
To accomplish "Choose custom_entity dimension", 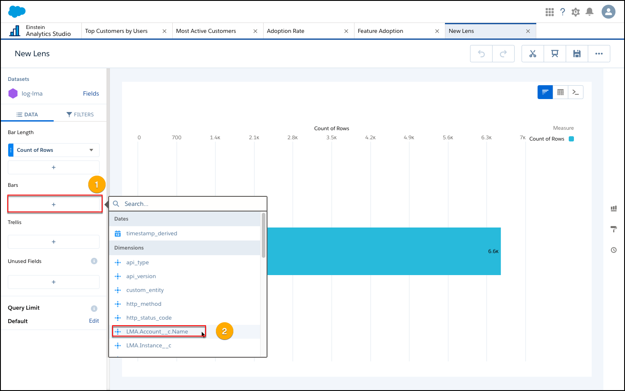I will click(185, 290).
